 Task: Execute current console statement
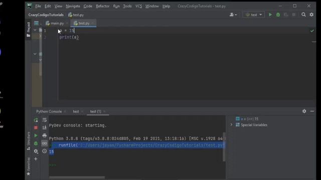(36, 135)
